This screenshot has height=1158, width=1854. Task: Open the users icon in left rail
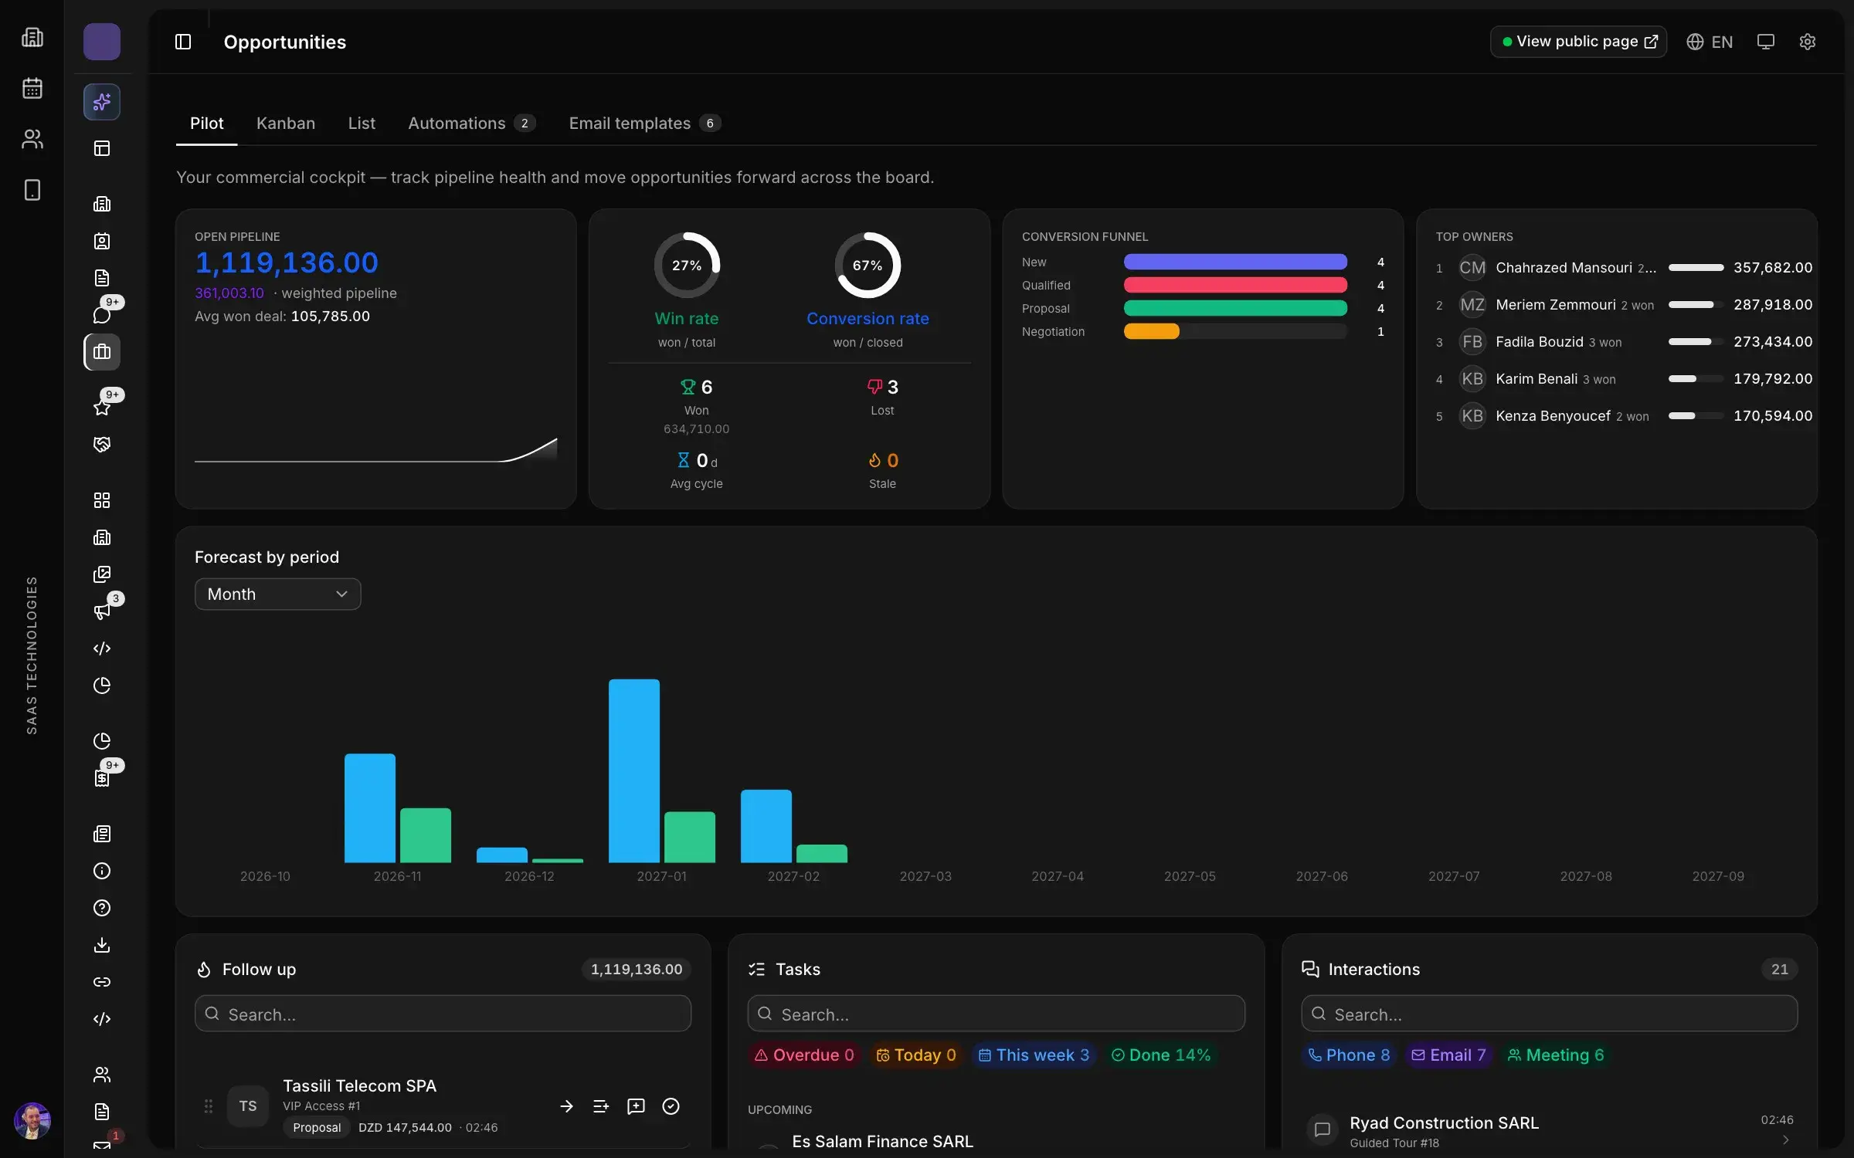pyautogui.click(x=32, y=139)
